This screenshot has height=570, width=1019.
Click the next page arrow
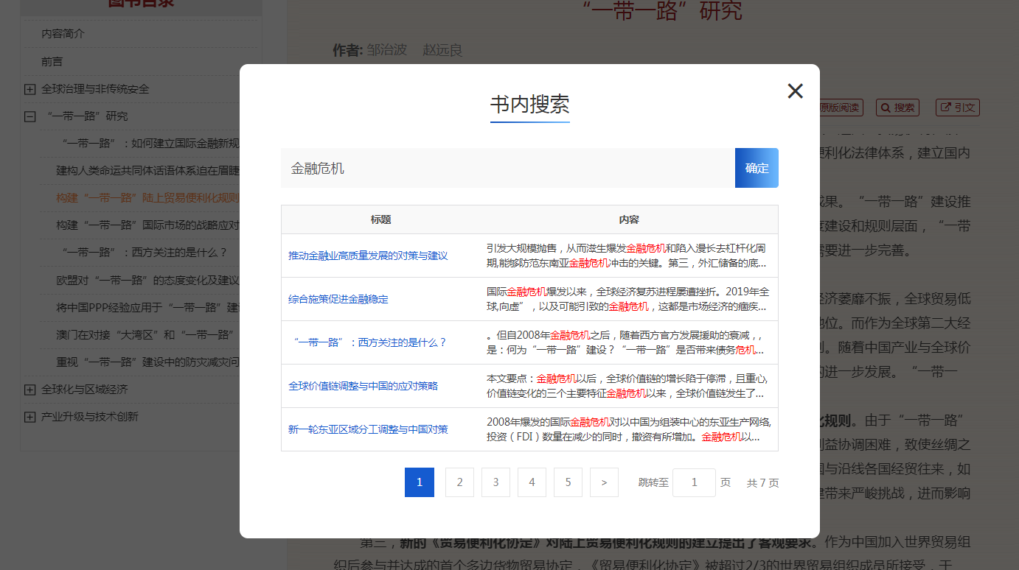pos(604,482)
